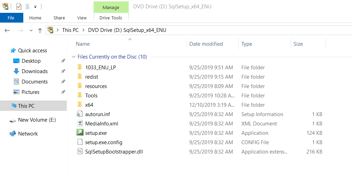Select the setup.exe.config file
352x175 pixels.
point(104,142)
